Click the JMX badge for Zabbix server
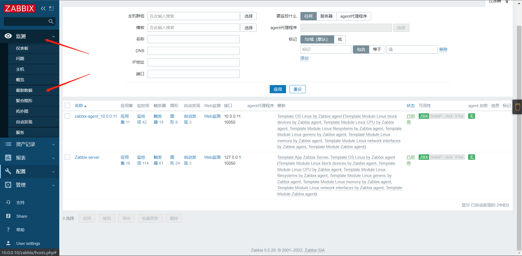The height and width of the screenshot is (256, 522). tap(449, 157)
